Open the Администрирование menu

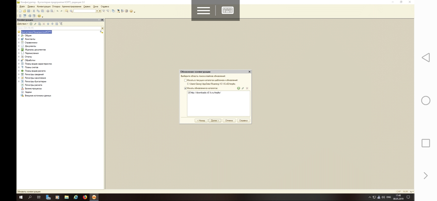pos(72,7)
